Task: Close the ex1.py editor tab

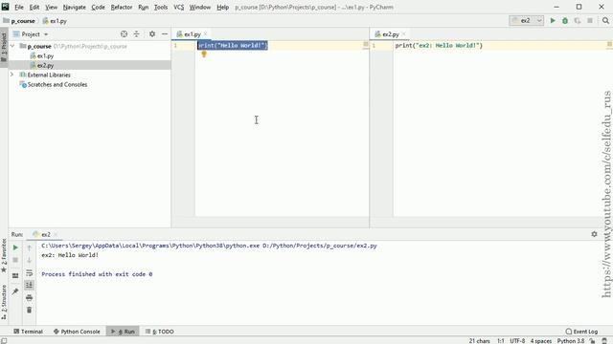Action: [x=206, y=34]
